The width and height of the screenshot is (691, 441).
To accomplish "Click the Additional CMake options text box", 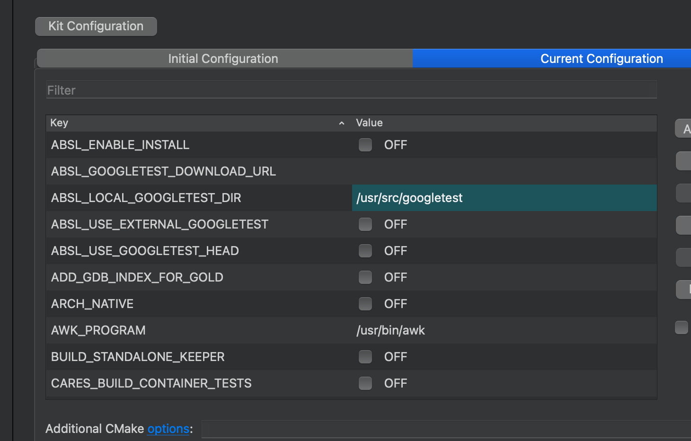I will pyautogui.click(x=426, y=429).
